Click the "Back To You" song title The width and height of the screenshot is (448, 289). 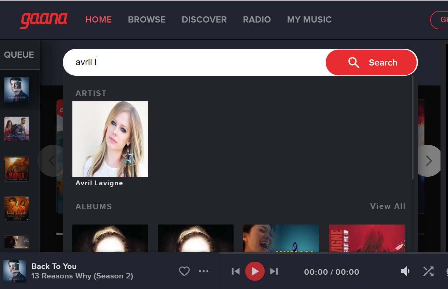click(x=54, y=266)
